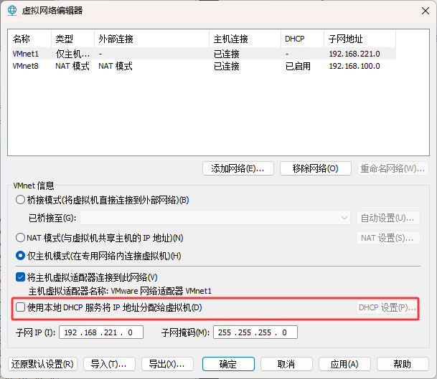This screenshot has height=379, width=437.
Task: Select the 仅主机模式 radio button
Action: pos(20,256)
